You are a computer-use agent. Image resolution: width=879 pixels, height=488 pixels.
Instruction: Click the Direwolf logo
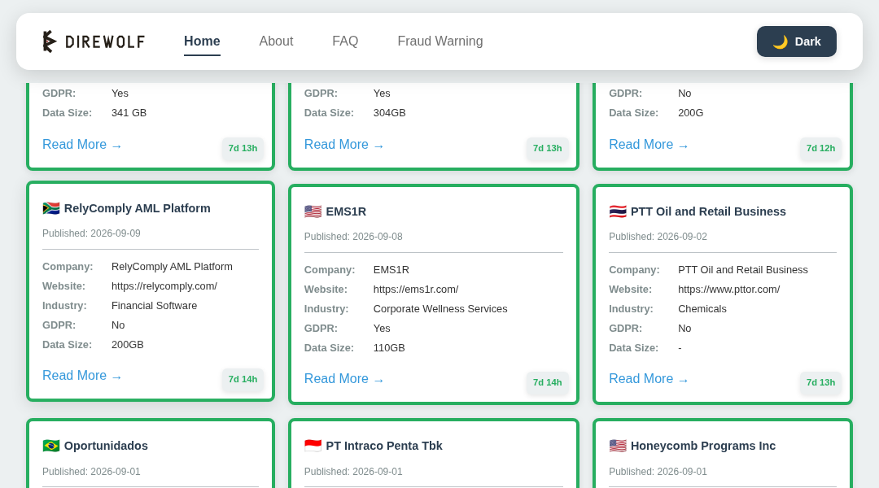click(94, 41)
